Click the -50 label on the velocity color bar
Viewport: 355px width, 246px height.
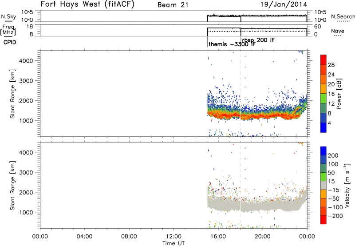coord(333,198)
